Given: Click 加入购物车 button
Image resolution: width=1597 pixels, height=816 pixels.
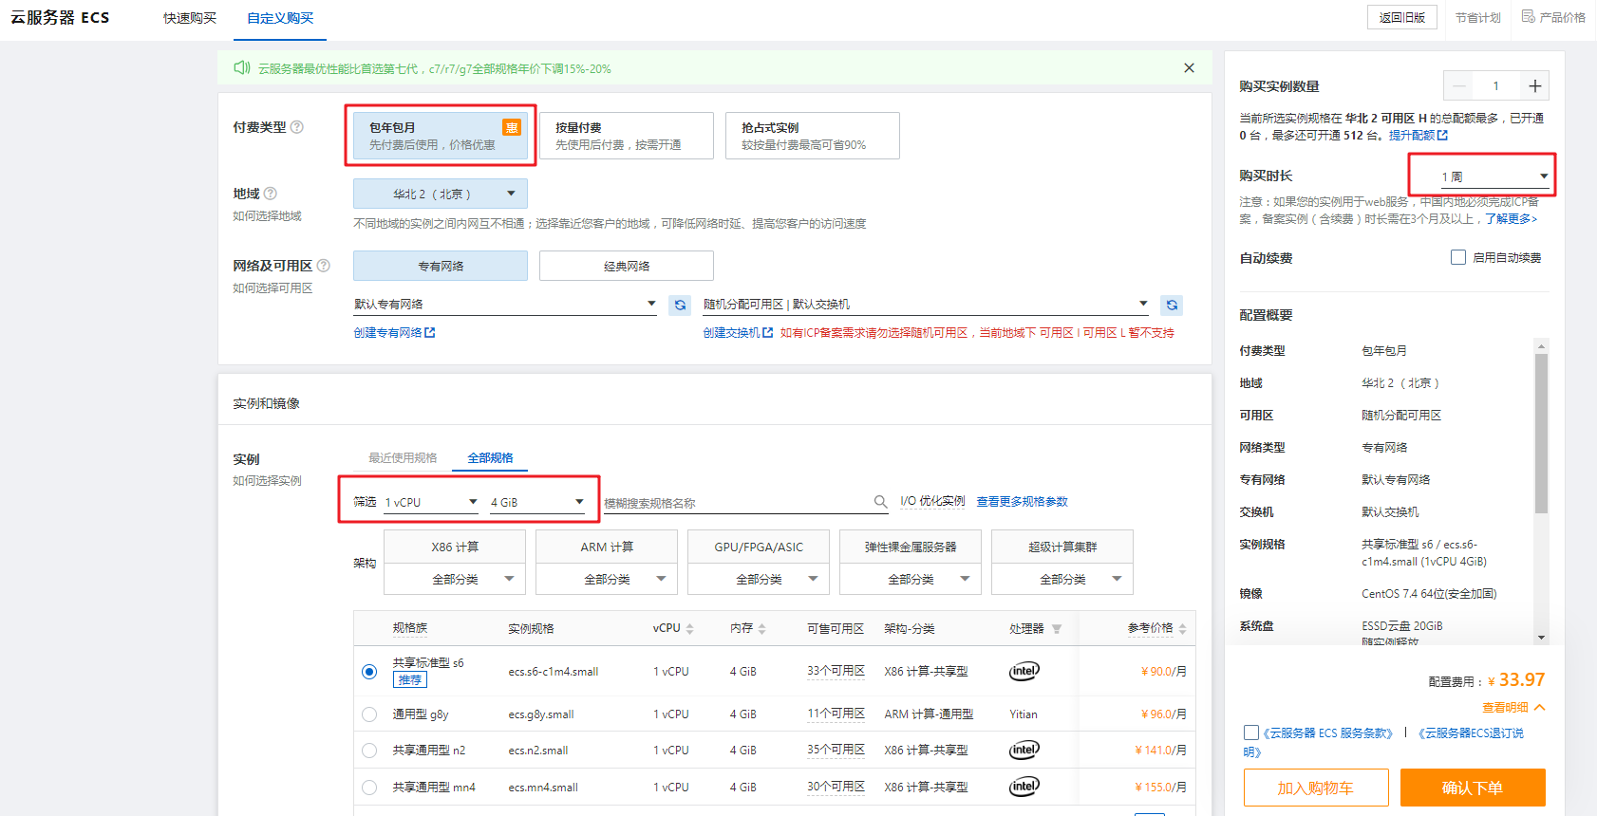Looking at the screenshot, I should [x=1316, y=788].
